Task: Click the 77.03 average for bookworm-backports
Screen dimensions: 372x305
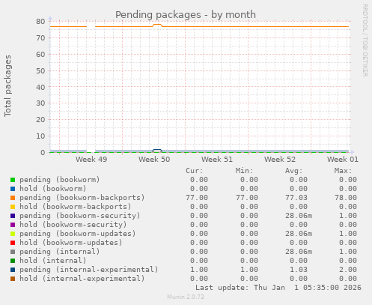Action: pyautogui.click(x=296, y=198)
